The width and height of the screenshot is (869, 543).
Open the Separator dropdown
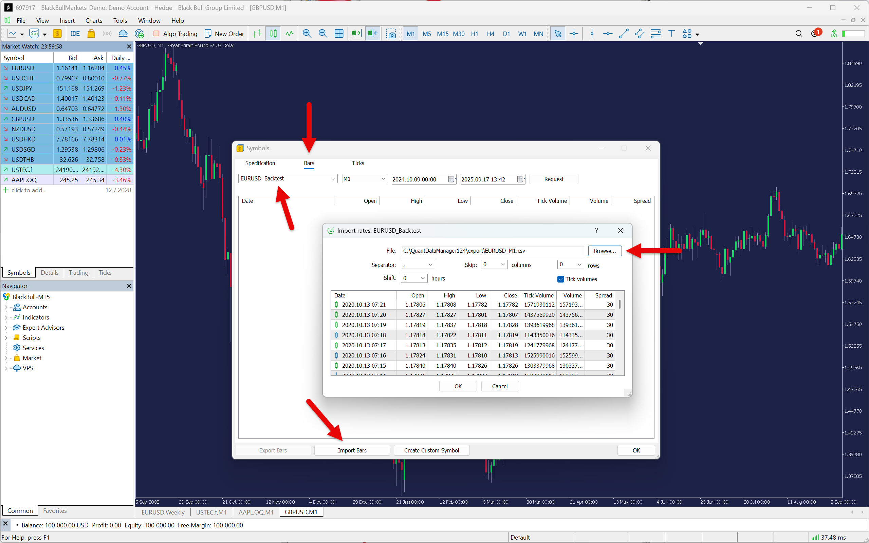coord(418,265)
